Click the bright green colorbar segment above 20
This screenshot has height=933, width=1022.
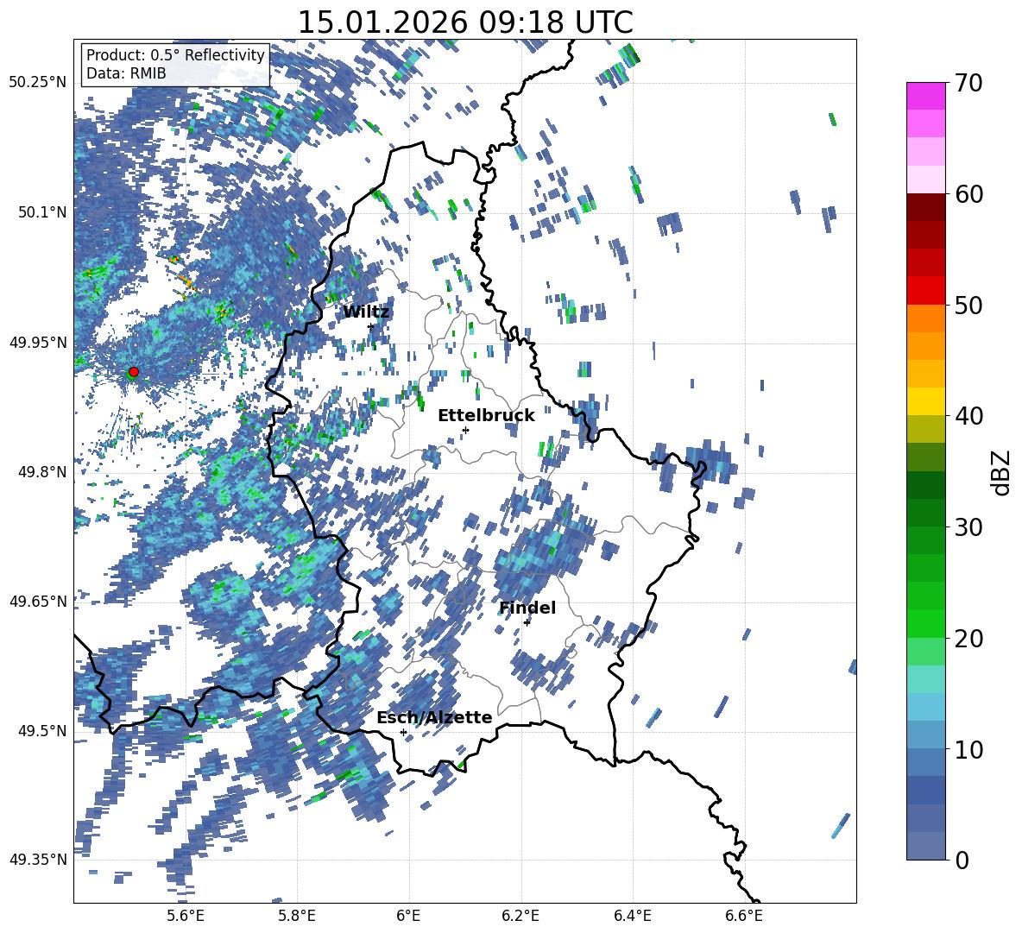pos(925,623)
